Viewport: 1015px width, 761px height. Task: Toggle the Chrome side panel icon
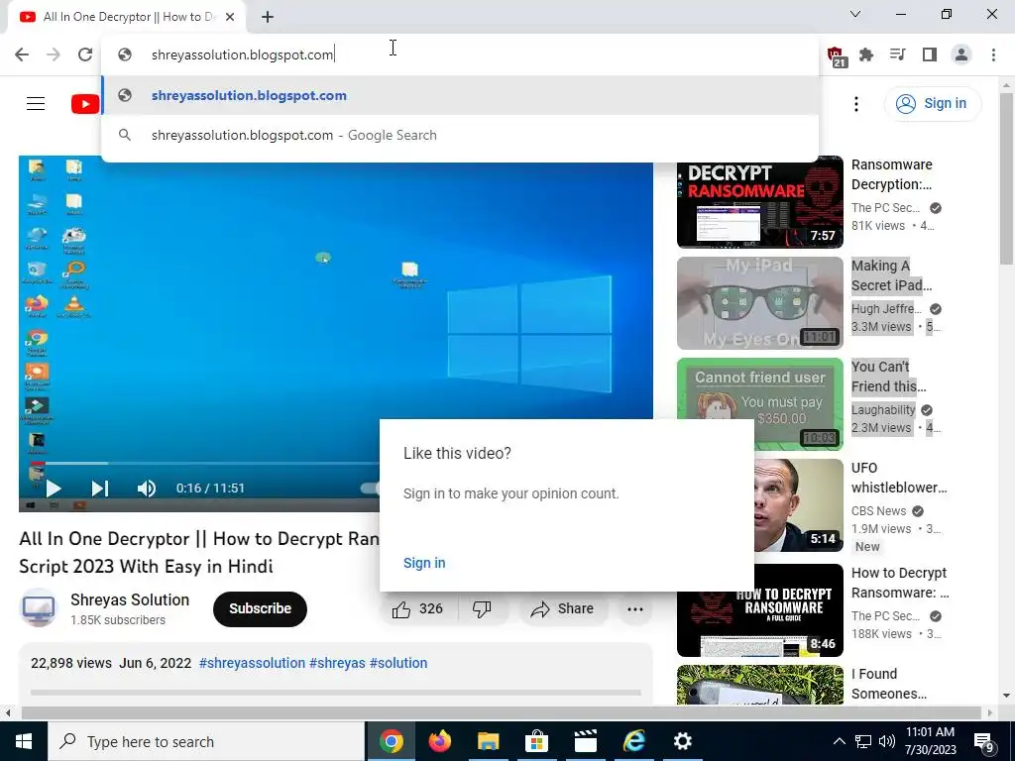point(930,54)
